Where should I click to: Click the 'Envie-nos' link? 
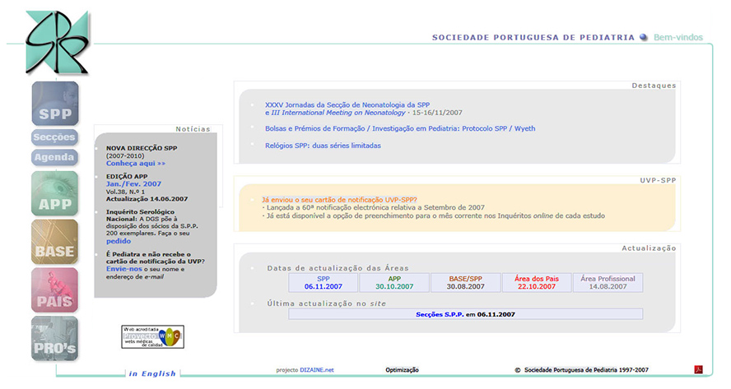pos(123,269)
